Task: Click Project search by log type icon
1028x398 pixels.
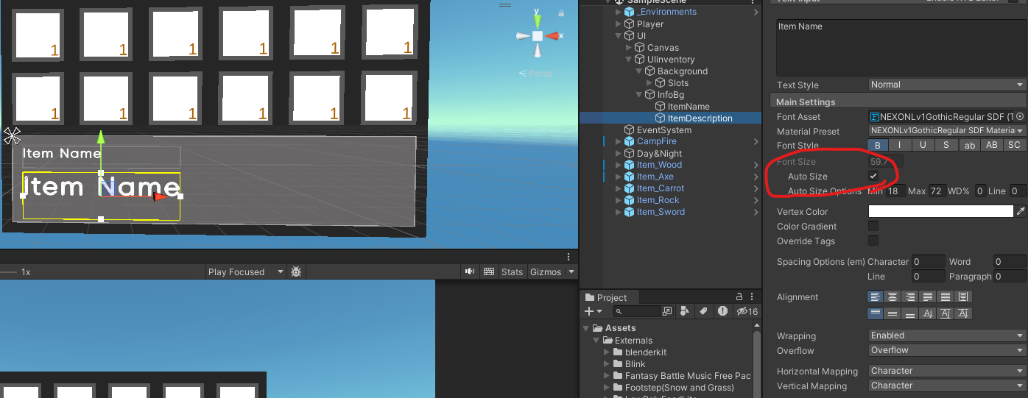Action: [x=722, y=312]
